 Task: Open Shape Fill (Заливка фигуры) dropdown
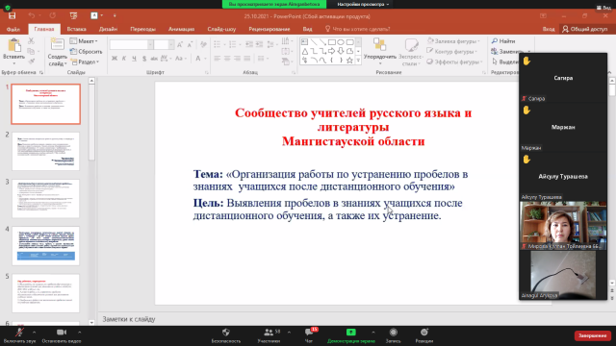tap(453, 40)
